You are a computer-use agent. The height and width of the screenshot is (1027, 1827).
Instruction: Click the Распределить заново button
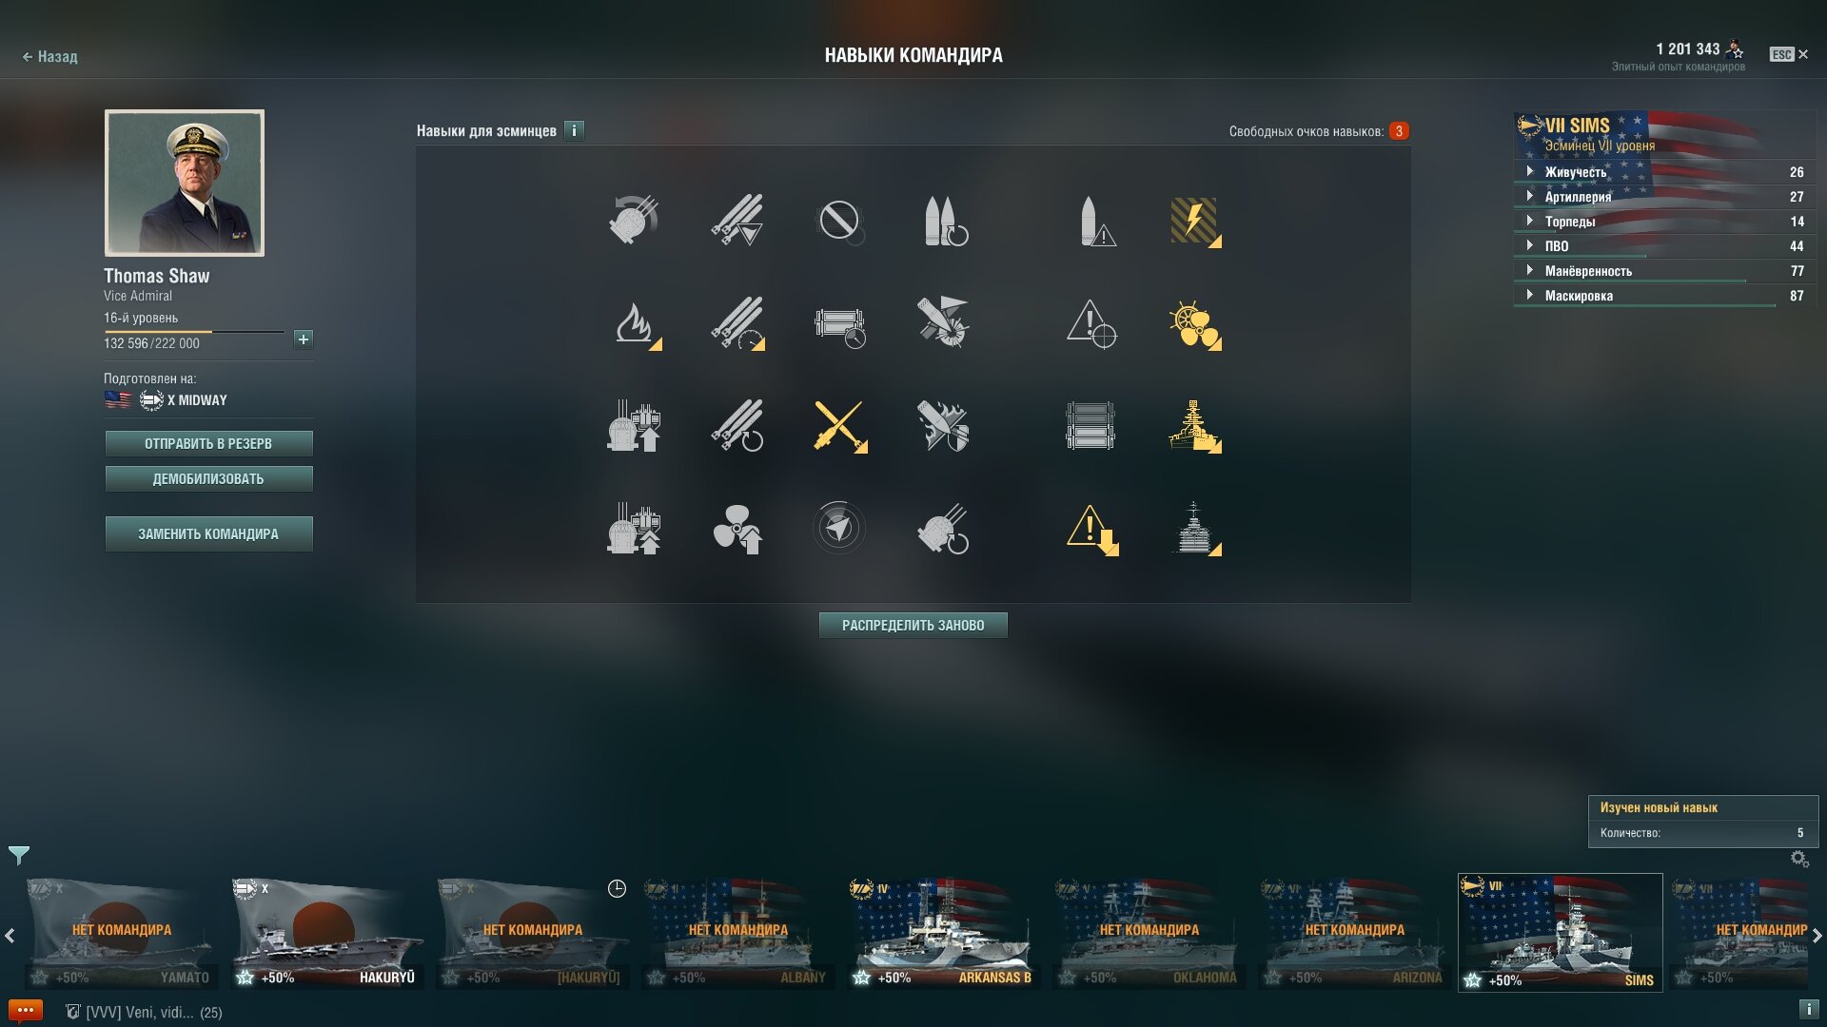coord(913,625)
